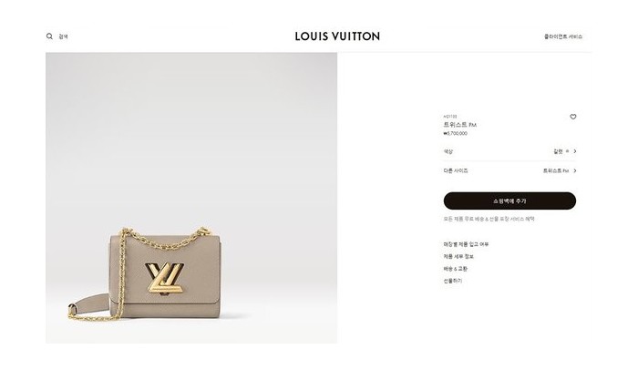Click the 쇼핑백에 추가 add-to-bag button
This screenshot has height=370, width=638.
[509, 201]
